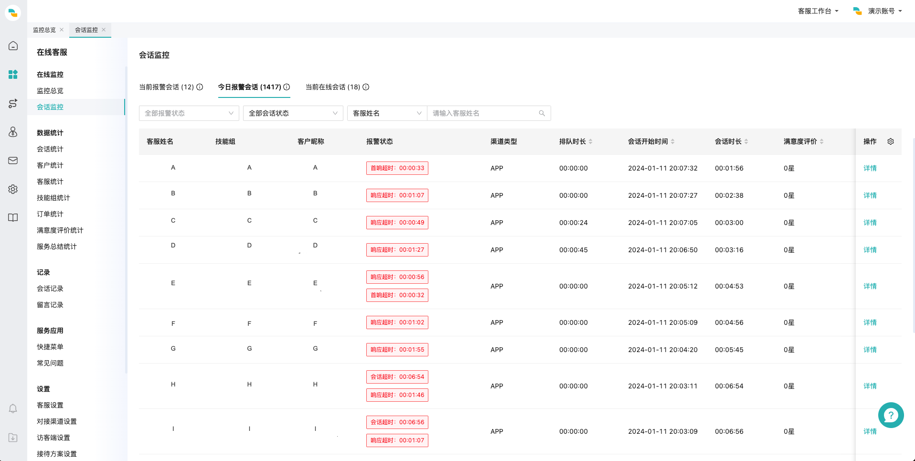Image resolution: width=915 pixels, height=461 pixels.
Task: Open 会话统计 in sidebar
Action: click(x=50, y=149)
